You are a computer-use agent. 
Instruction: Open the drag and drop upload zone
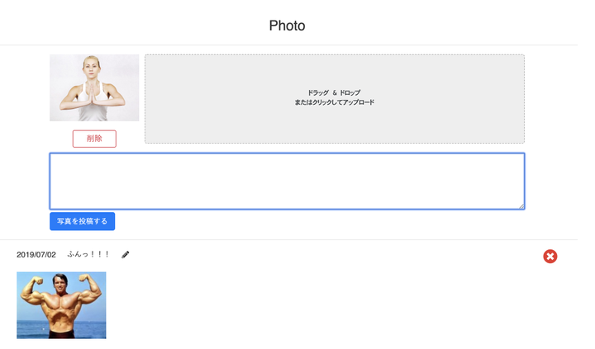(x=335, y=99)
